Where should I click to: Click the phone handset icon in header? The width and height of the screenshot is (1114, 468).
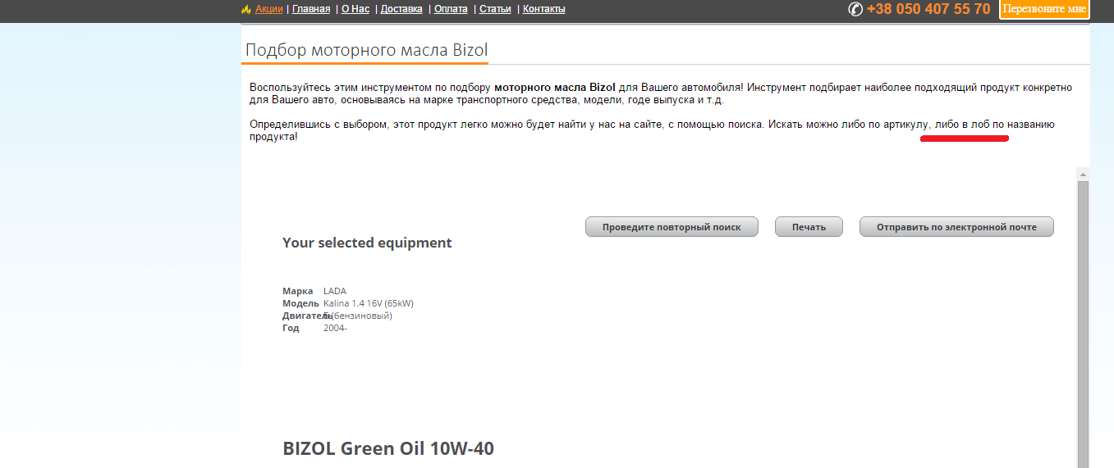[855, 9]
